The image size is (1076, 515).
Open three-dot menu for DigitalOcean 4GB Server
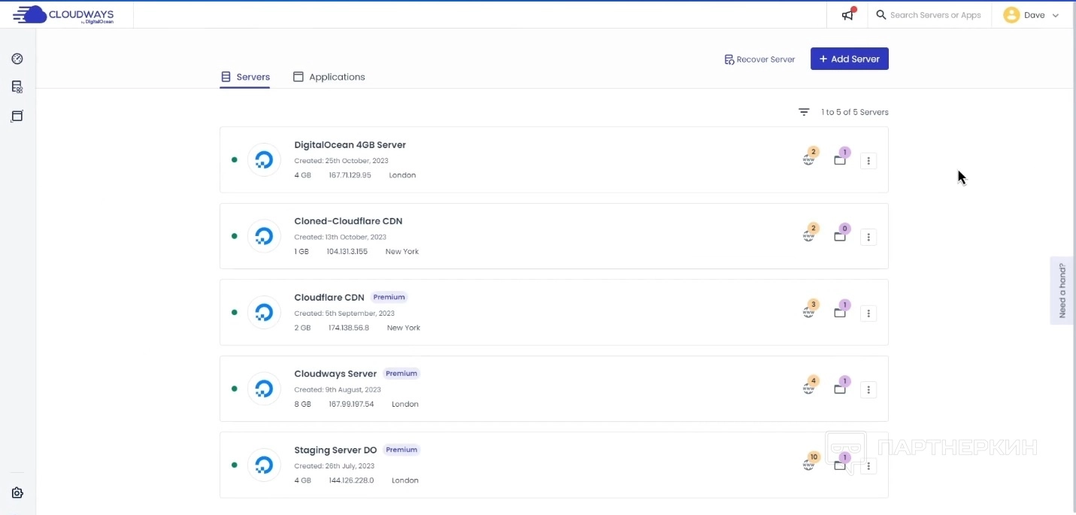tap(868, 160)
